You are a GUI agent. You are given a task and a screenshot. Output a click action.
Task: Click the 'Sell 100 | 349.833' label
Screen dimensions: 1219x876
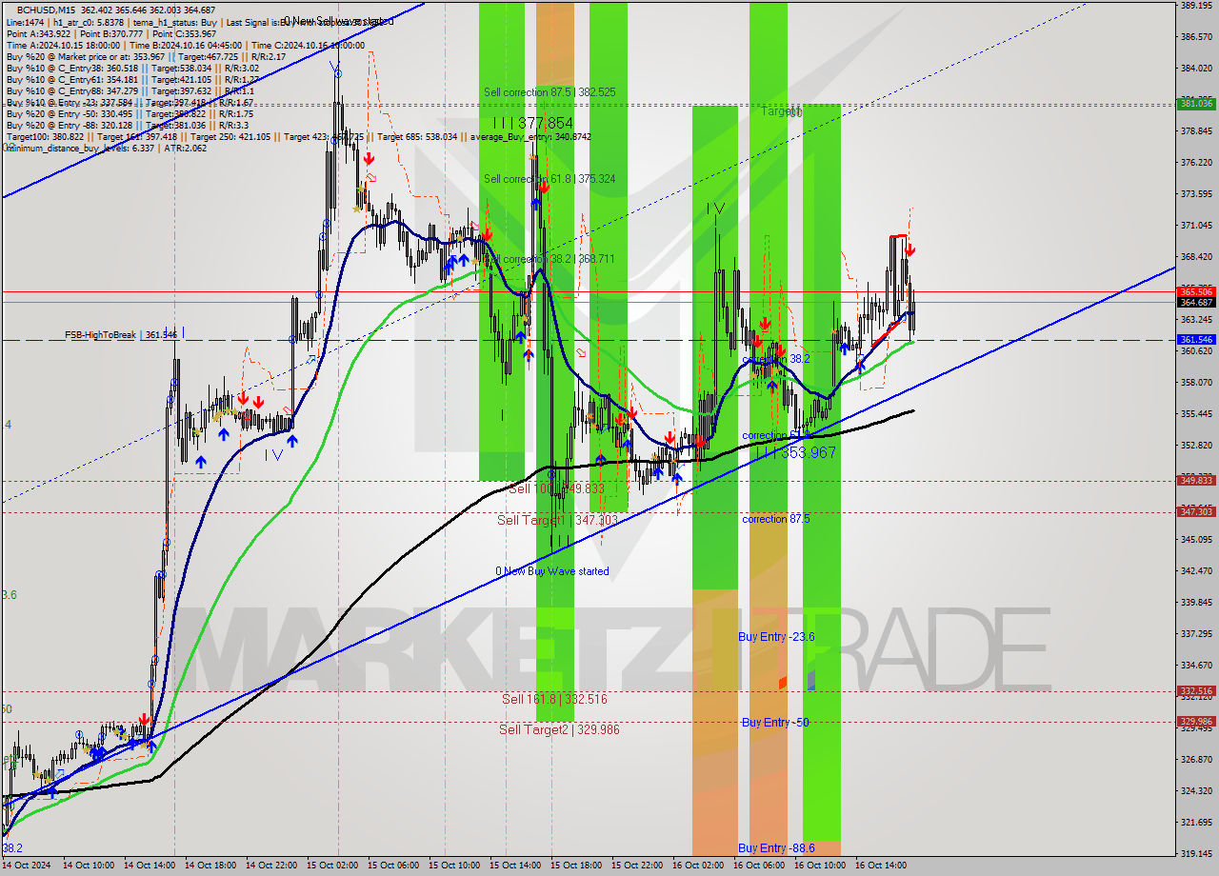pos(556,488)
